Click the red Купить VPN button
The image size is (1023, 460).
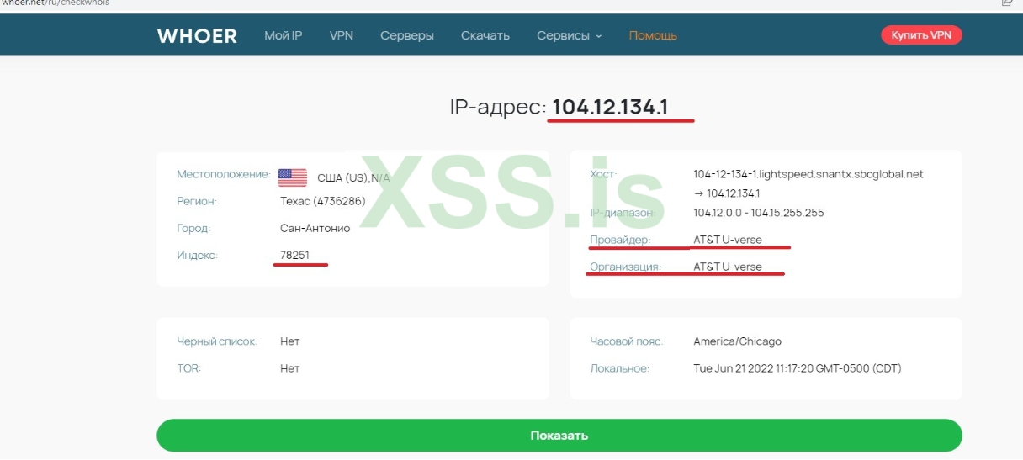click(x=921, y=35)
